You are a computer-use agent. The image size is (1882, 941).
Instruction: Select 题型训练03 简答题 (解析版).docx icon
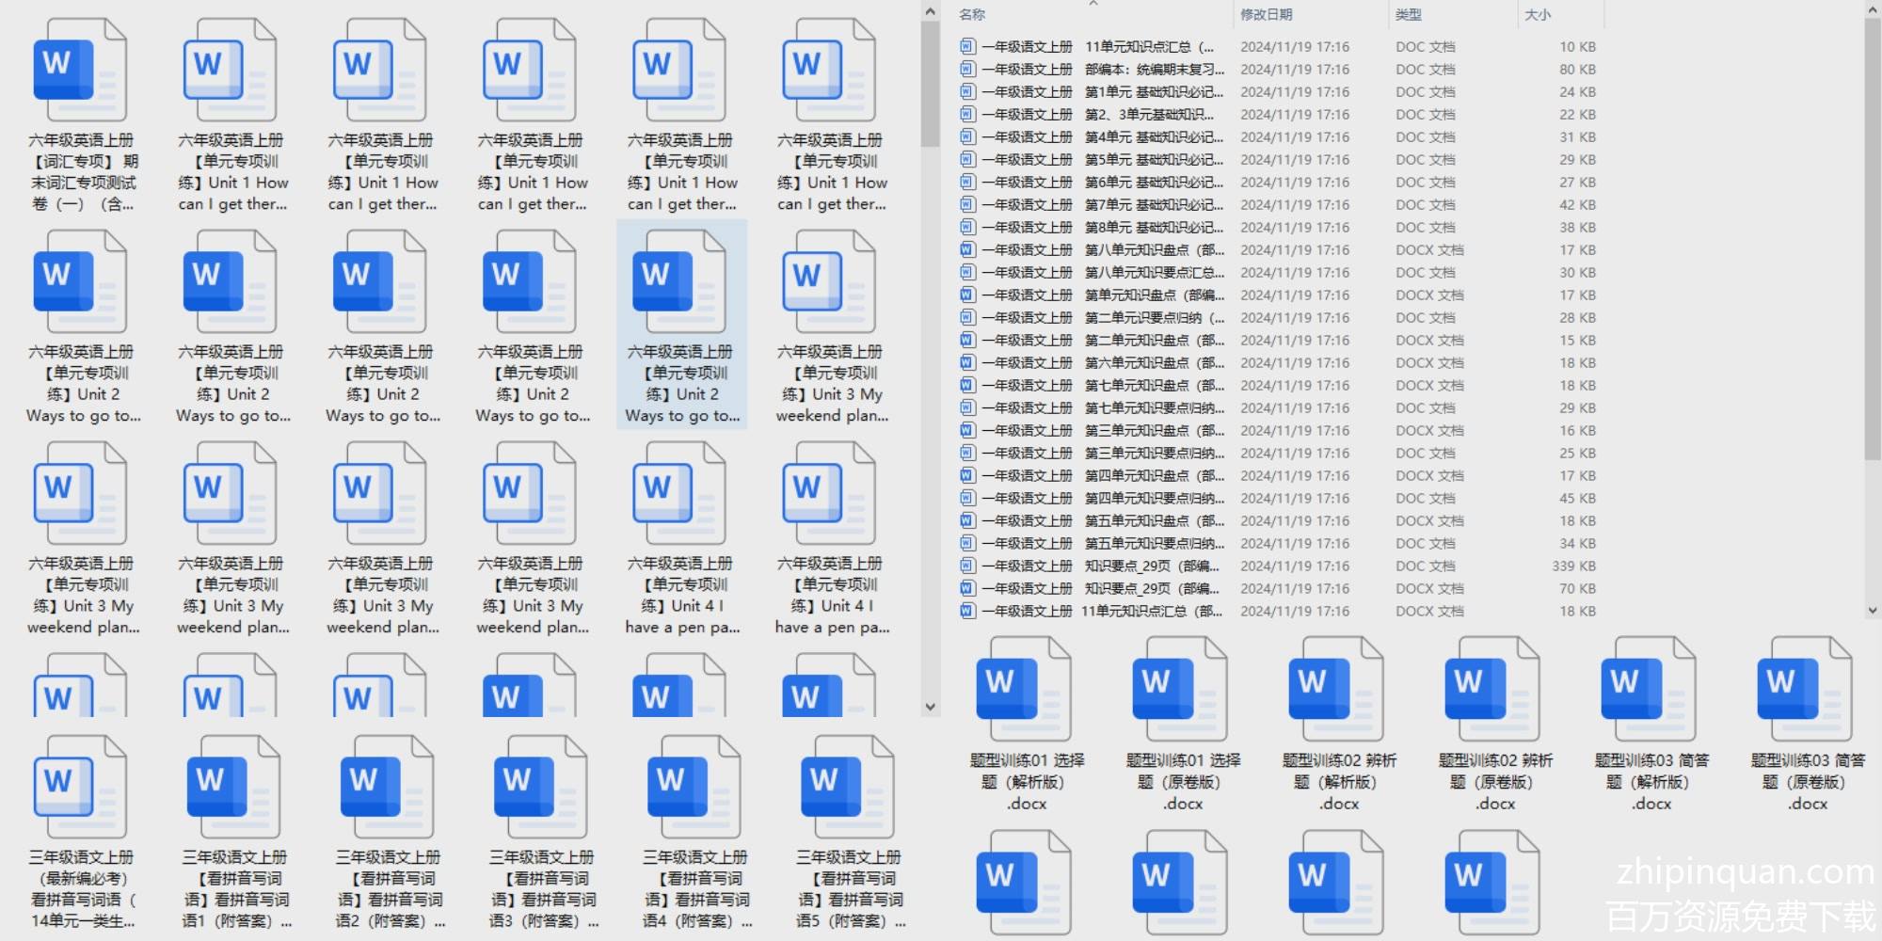(1651, 690)
